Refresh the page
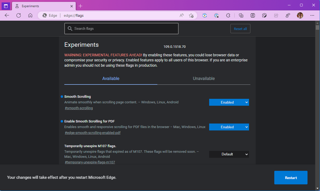 [x=19, y=15]
